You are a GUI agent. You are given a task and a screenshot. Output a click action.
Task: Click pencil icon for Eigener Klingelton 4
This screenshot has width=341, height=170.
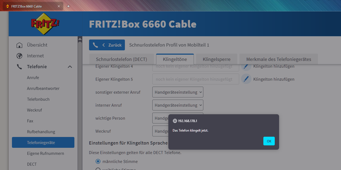pos(246,66)
